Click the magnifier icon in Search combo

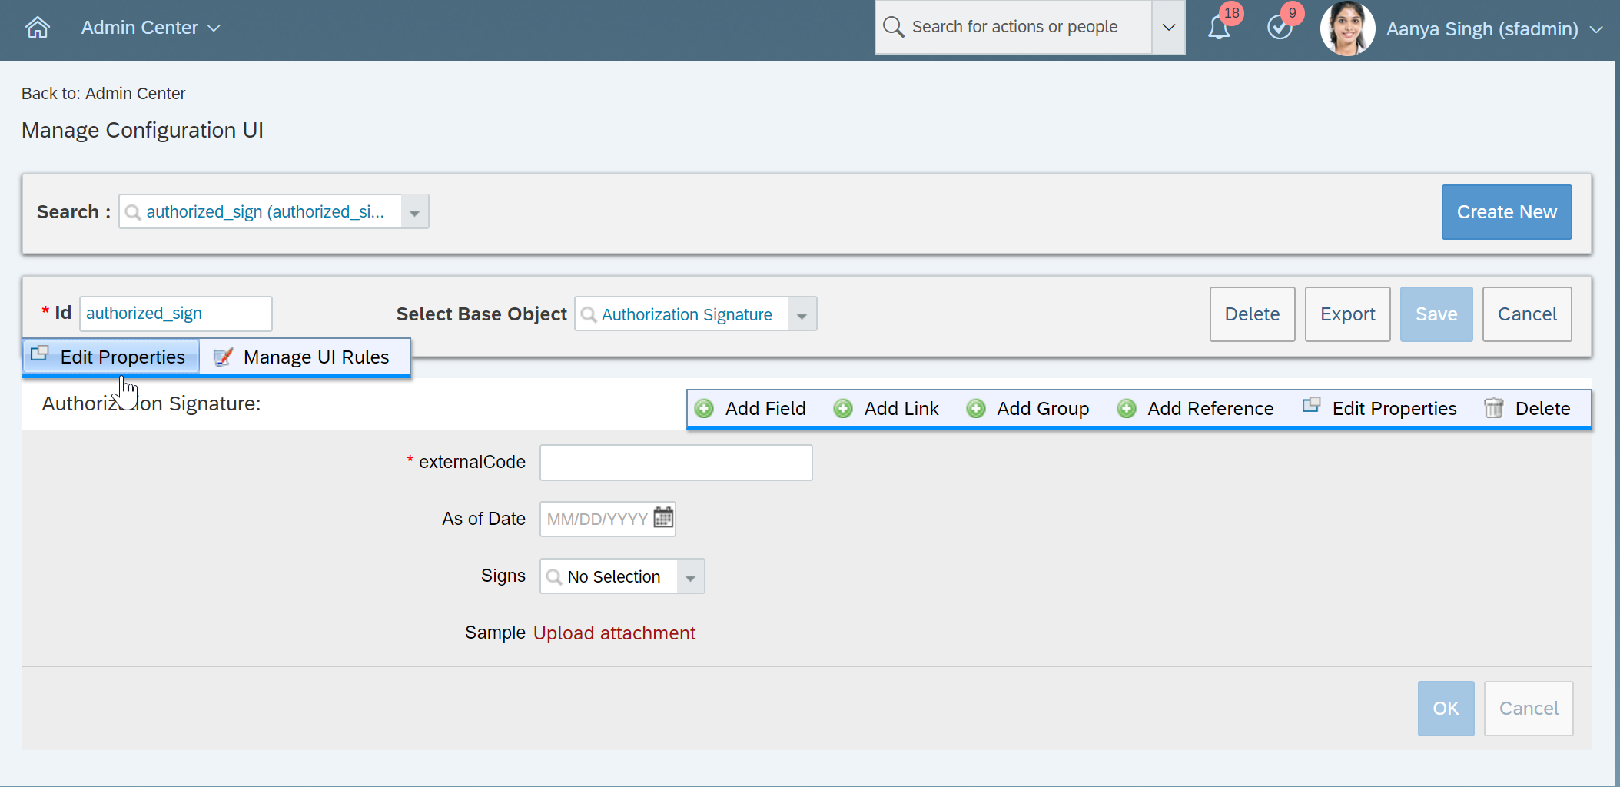click(x=133, y=212)
